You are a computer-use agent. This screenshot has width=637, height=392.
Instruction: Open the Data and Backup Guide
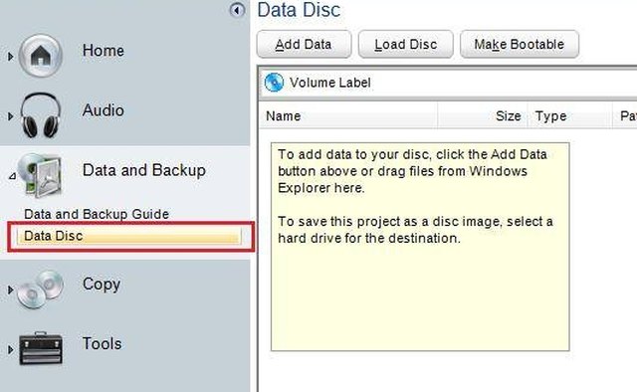[97, 214]
